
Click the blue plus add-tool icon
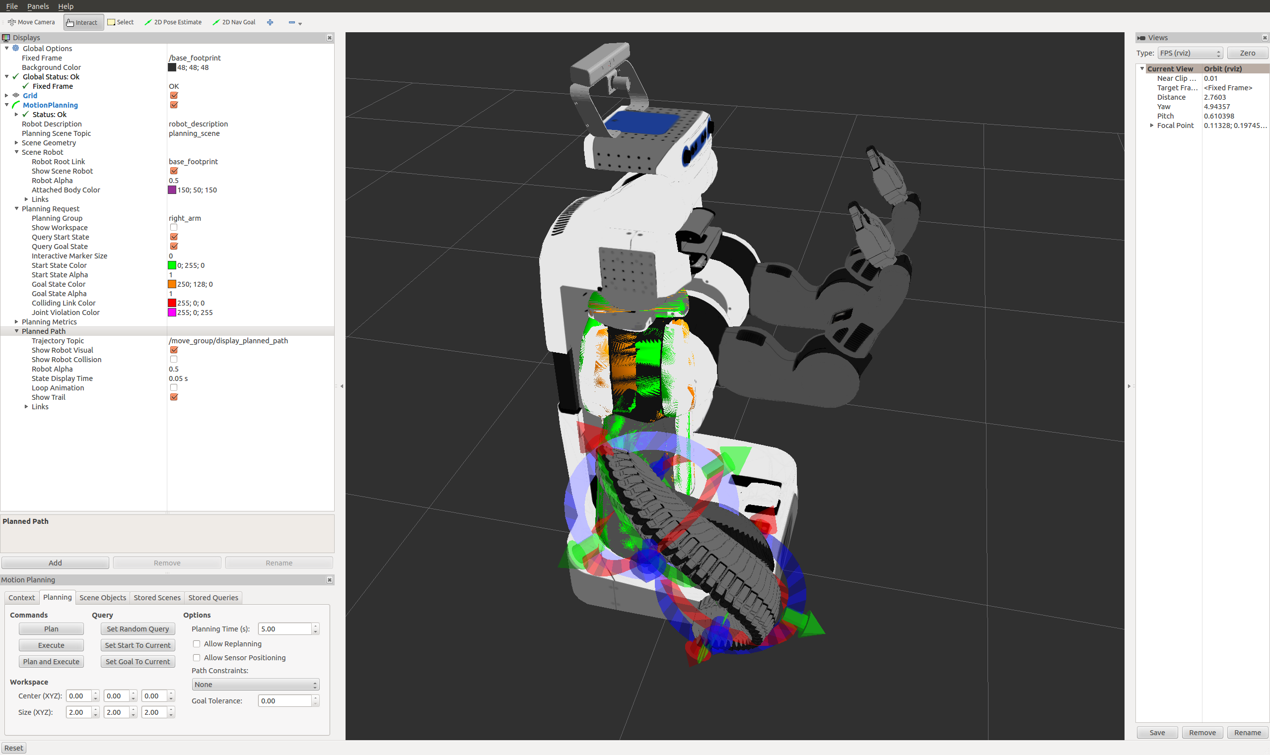pyautogui.click(x=270, y=22)
